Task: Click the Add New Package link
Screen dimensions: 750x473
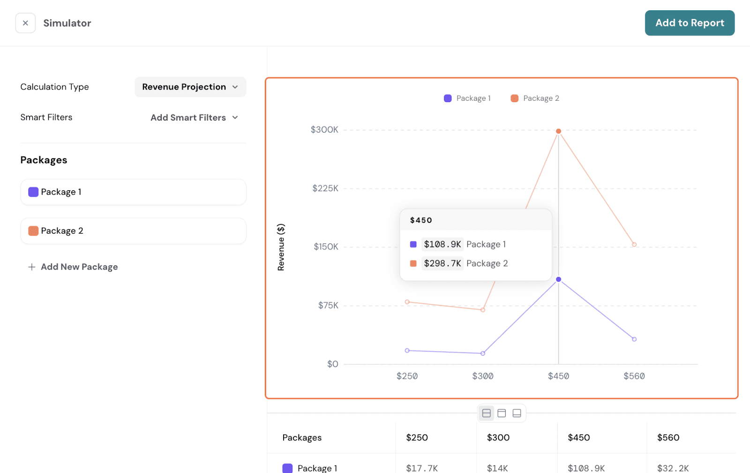Action: point(79,267)
